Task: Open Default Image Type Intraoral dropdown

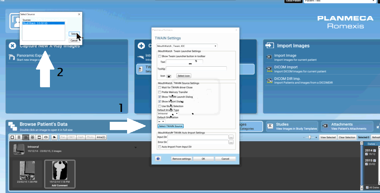Action: tap(168, 114)
